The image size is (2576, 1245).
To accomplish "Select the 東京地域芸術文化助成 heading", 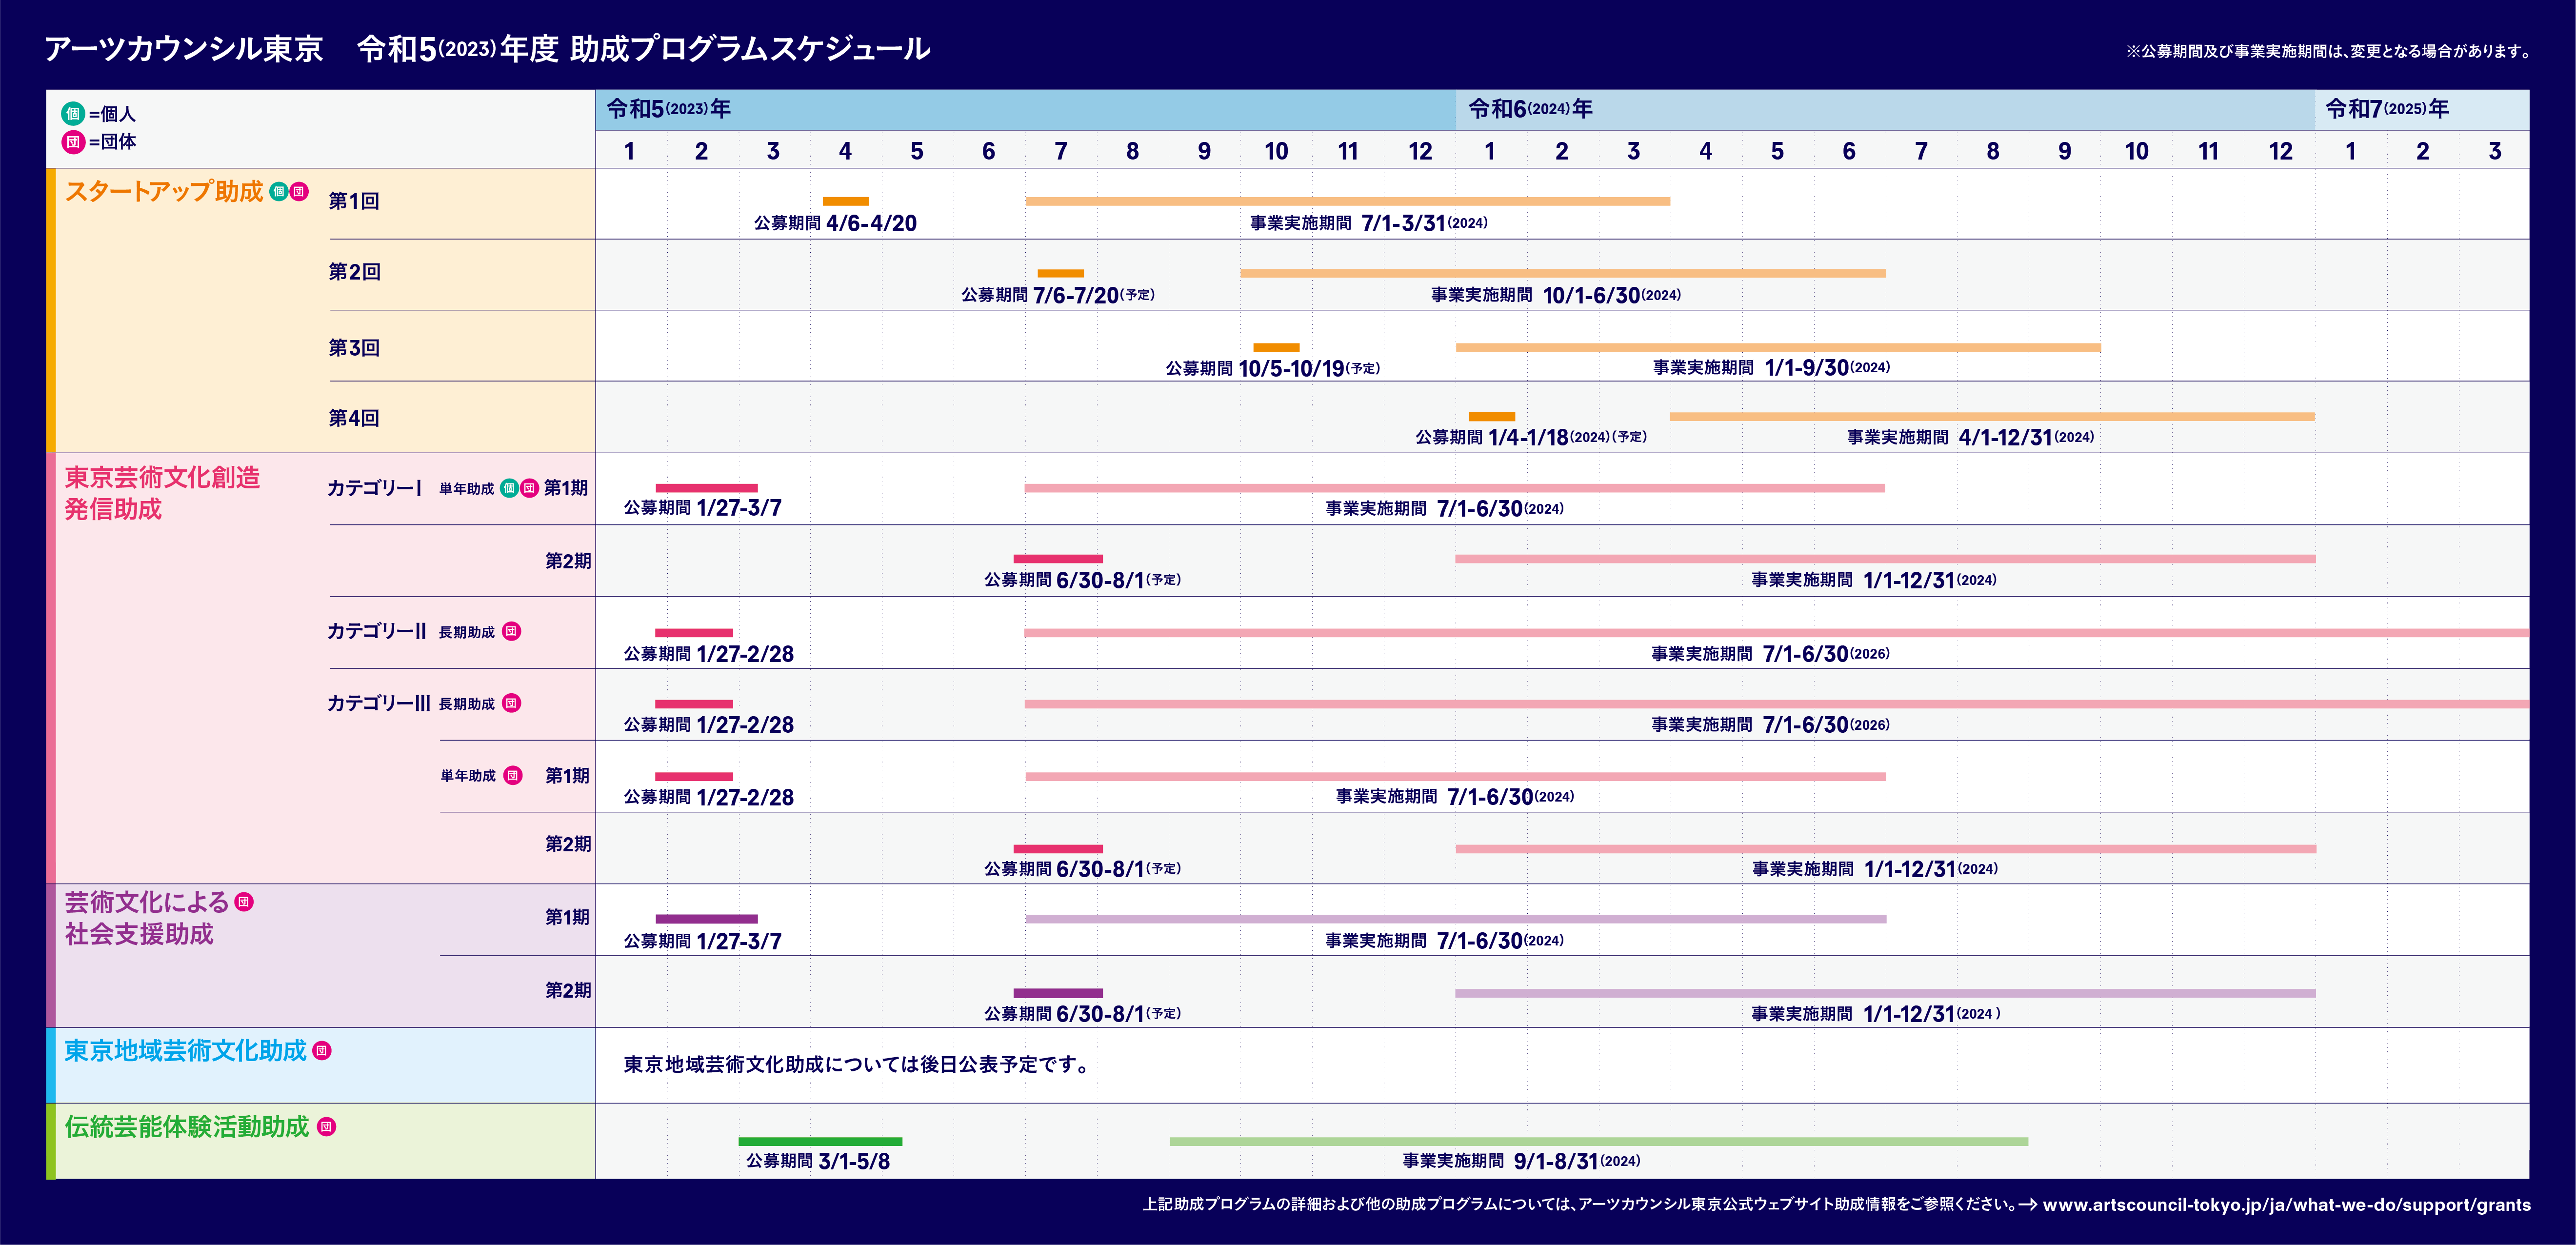I will (186, 1050).
